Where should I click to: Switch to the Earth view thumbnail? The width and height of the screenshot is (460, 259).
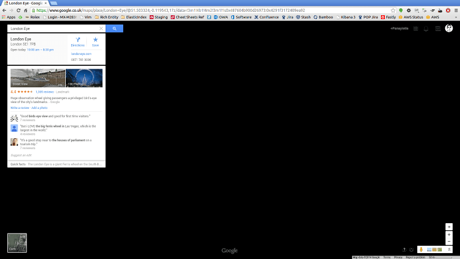(17, 243)
